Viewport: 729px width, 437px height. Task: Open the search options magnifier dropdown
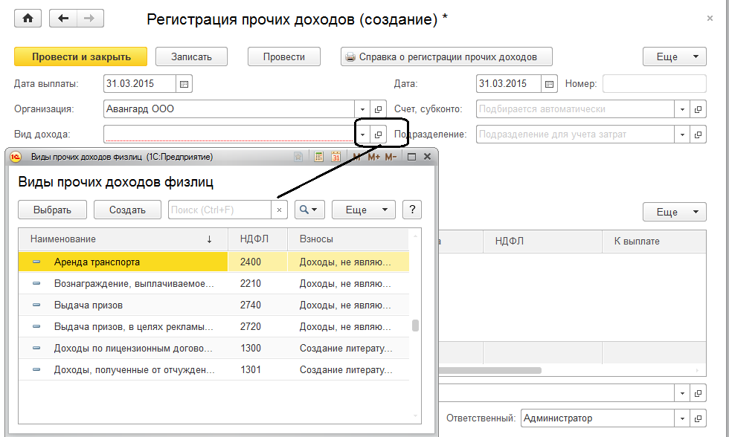(309, 210)
